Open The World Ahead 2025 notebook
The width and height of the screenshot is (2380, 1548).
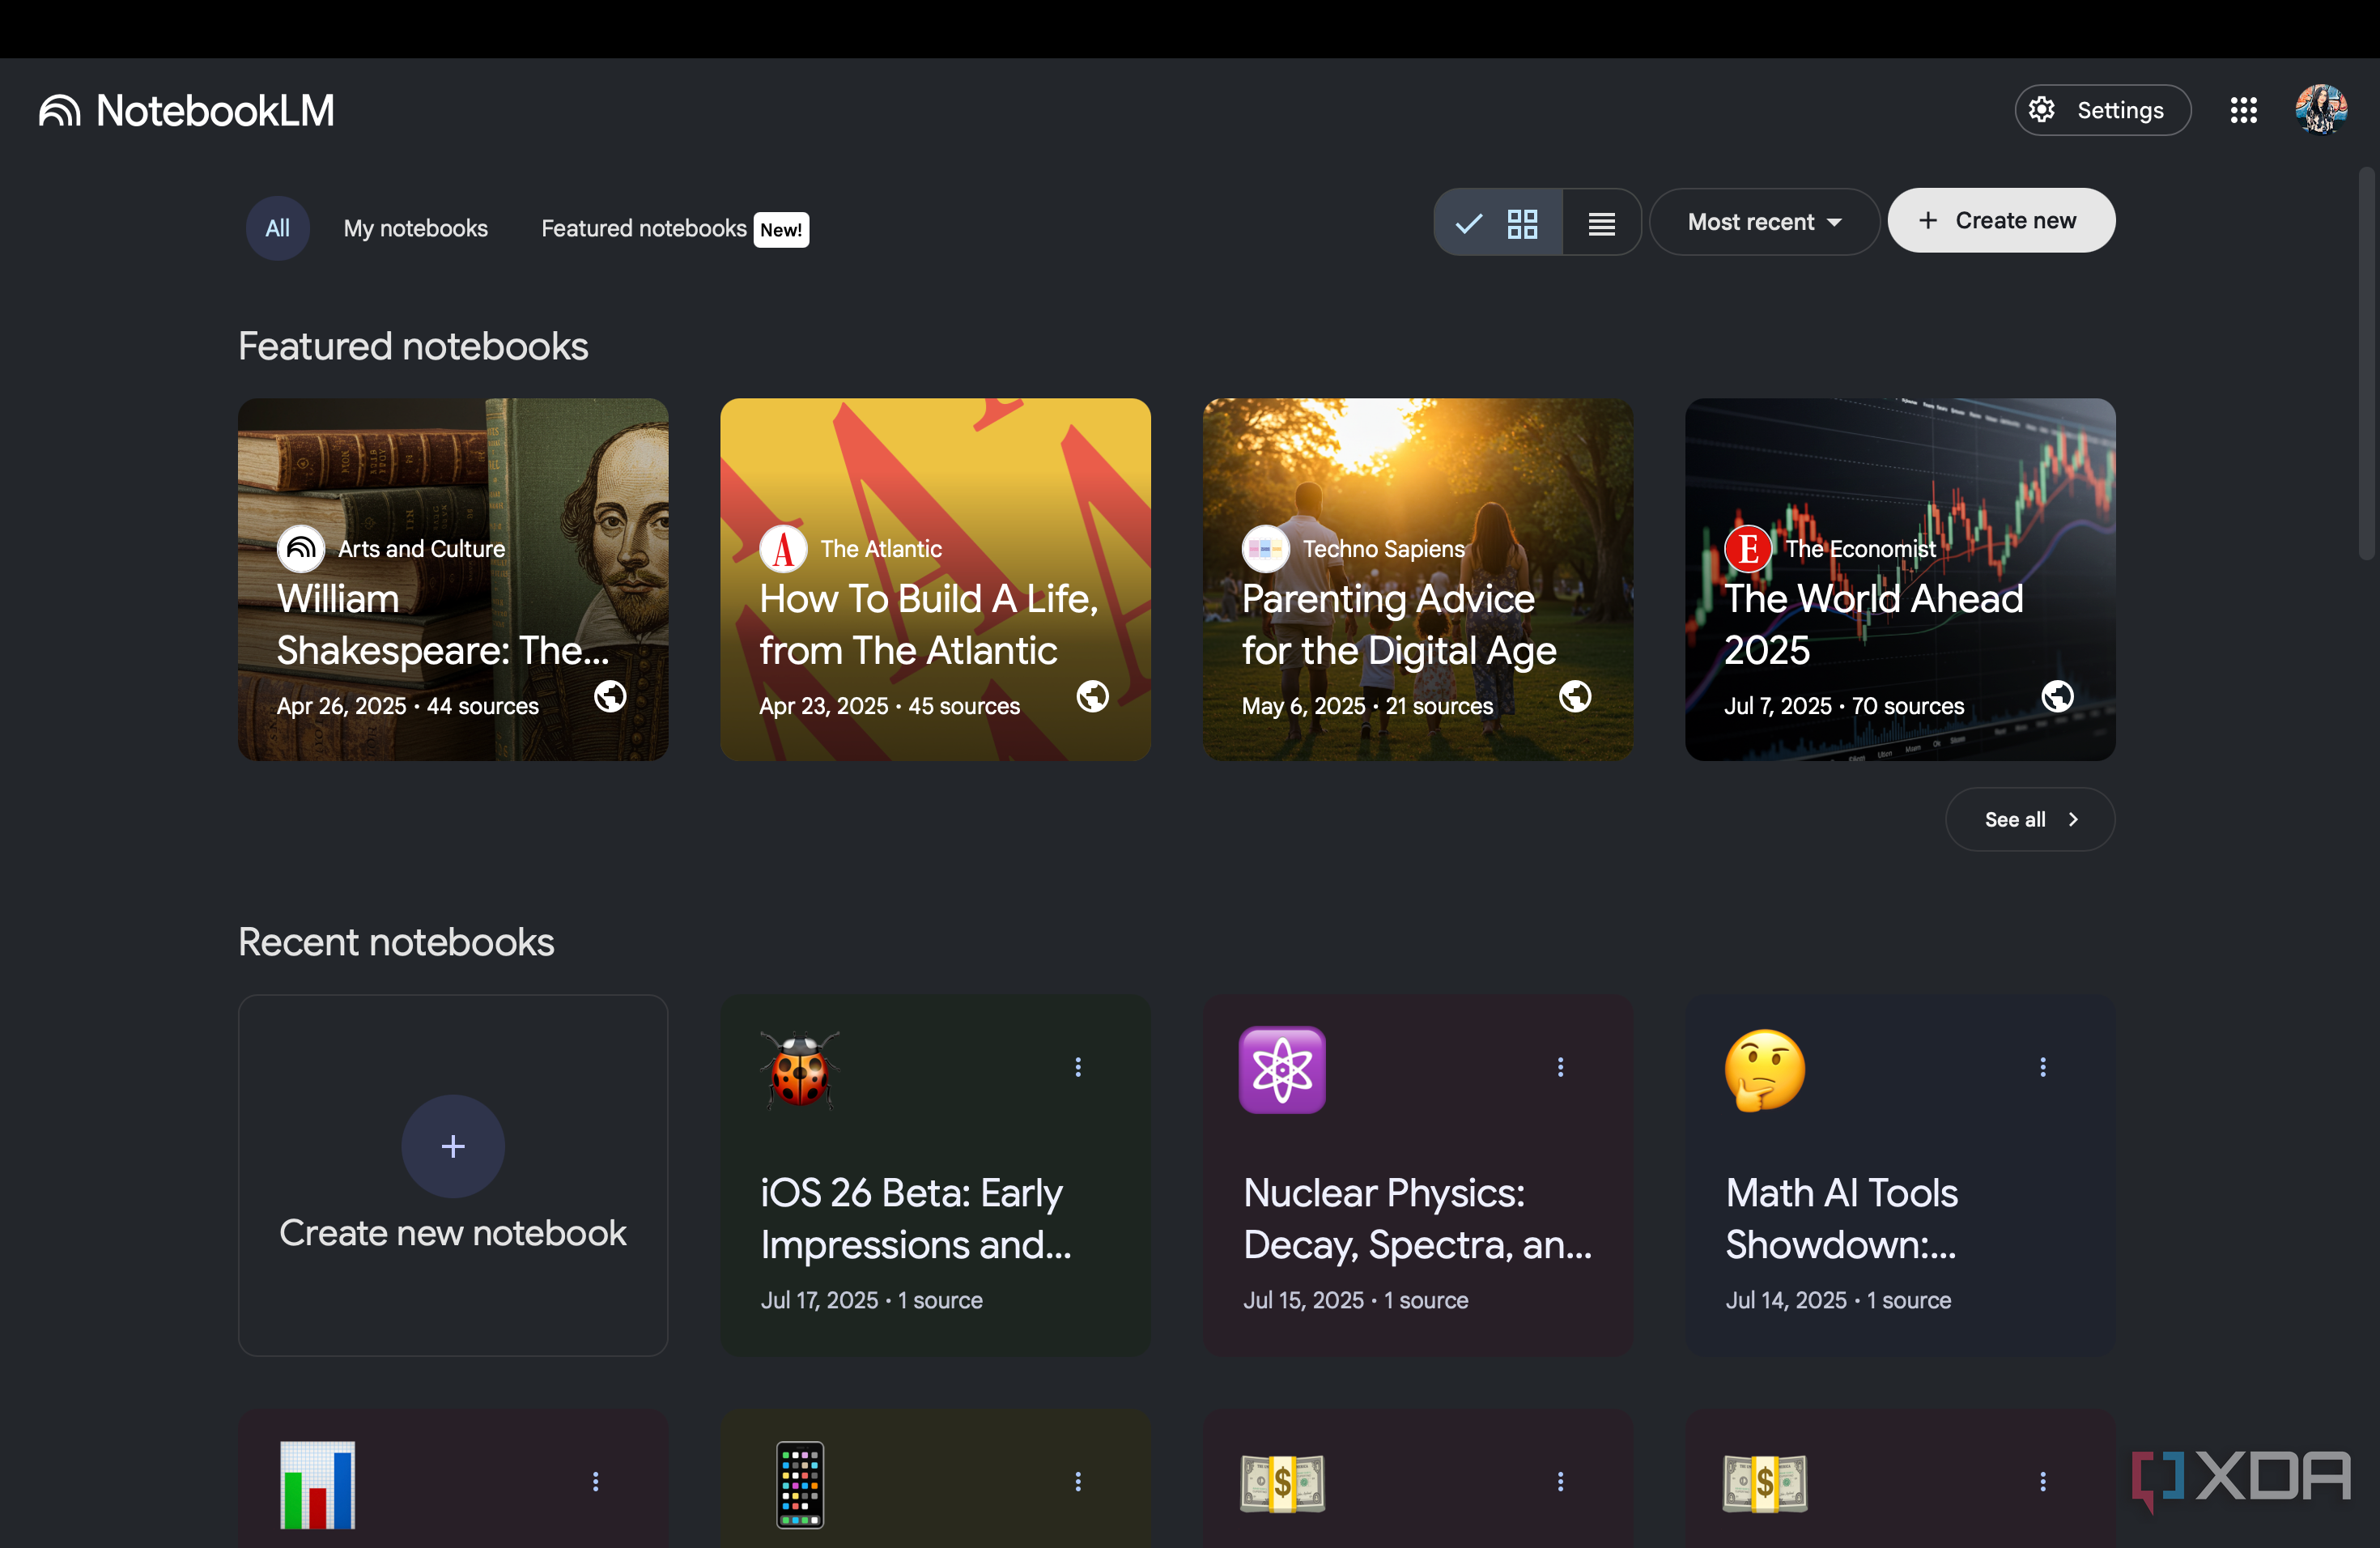1900,580
